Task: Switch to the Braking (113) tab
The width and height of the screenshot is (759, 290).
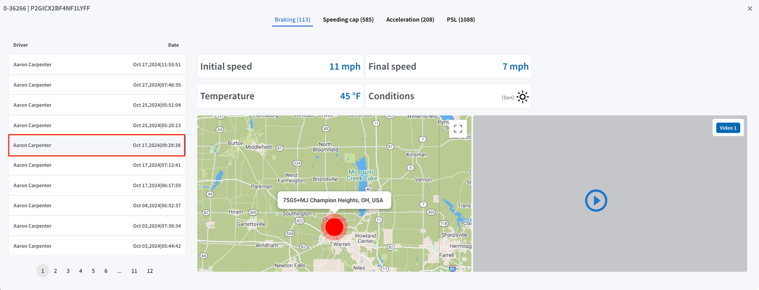Action: (x=292, y=20)
